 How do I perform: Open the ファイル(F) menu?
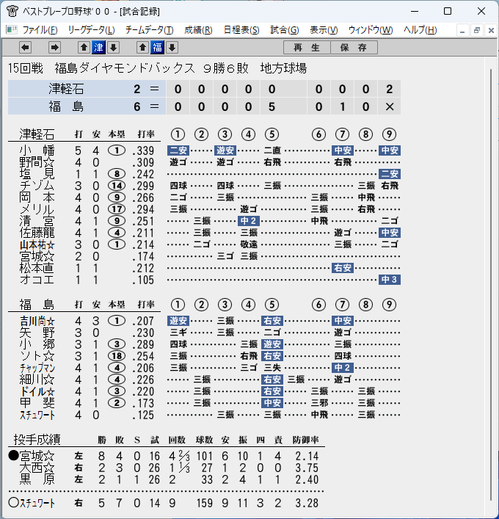point(40,30)
